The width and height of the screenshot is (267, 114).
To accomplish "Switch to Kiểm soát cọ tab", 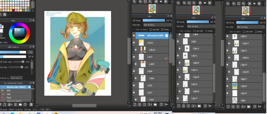I will tap(16, 78).
